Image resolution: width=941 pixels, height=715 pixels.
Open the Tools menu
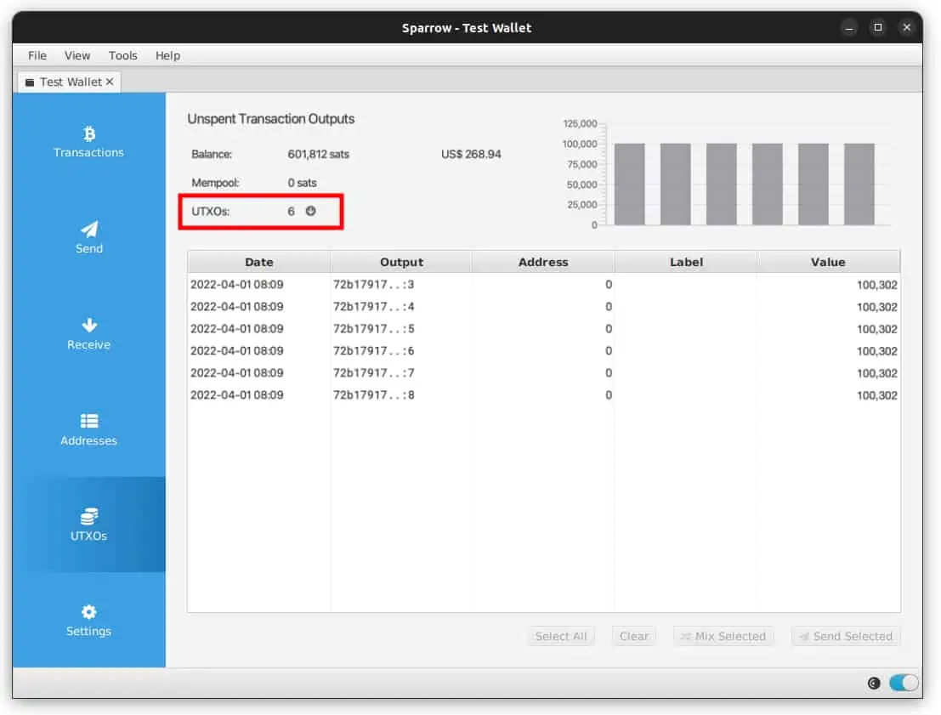coord(123,55)
